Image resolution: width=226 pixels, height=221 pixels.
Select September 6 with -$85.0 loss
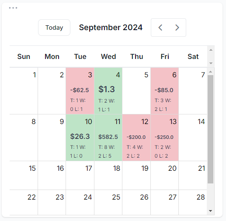point(165,91)
